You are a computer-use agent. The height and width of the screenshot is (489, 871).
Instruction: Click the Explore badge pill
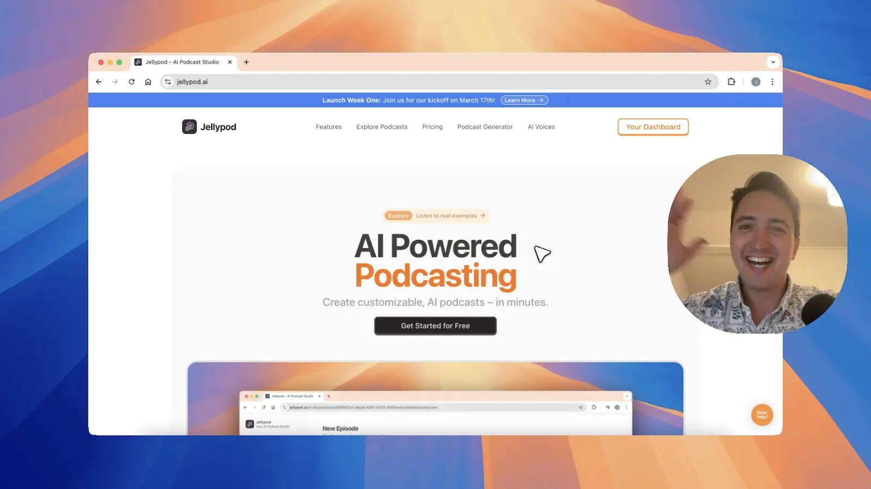[398, 216]
